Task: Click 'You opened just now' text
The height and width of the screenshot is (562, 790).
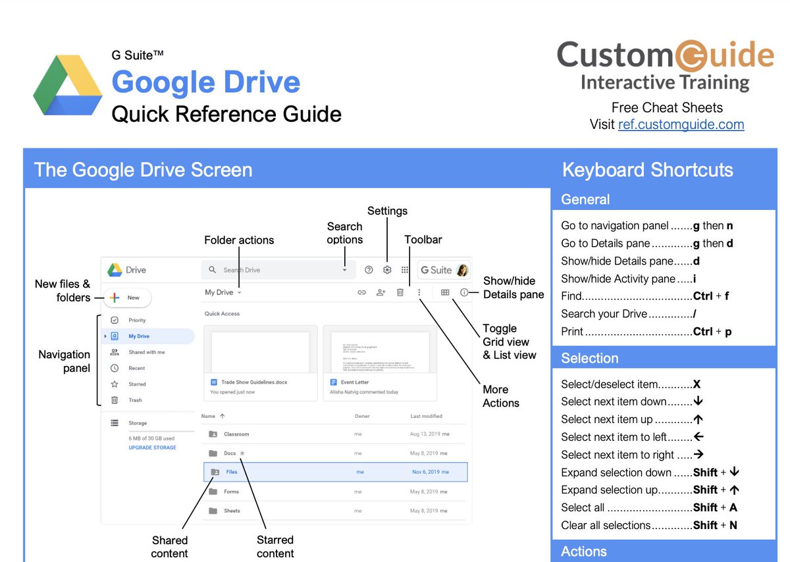Action: click(232, 392)
